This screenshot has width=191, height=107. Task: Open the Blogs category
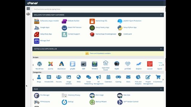[39, 78]
